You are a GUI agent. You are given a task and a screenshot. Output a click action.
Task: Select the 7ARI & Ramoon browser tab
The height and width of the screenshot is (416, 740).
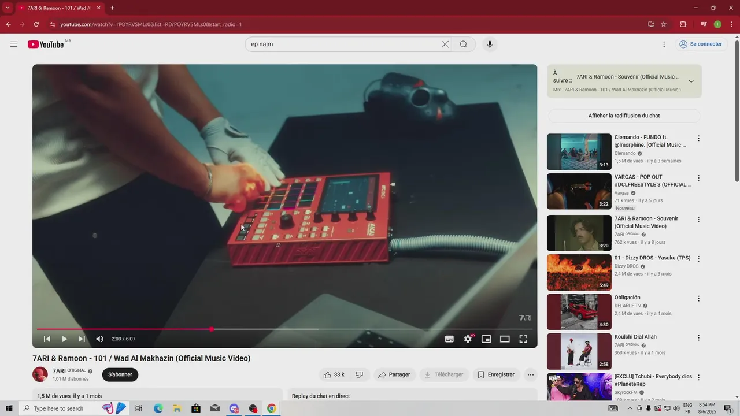60,8
